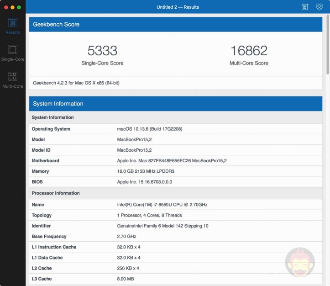Screen dimensions: 330x286
Task: Click the L1 Data Cache row label
Action: click(x=47, y=258)
